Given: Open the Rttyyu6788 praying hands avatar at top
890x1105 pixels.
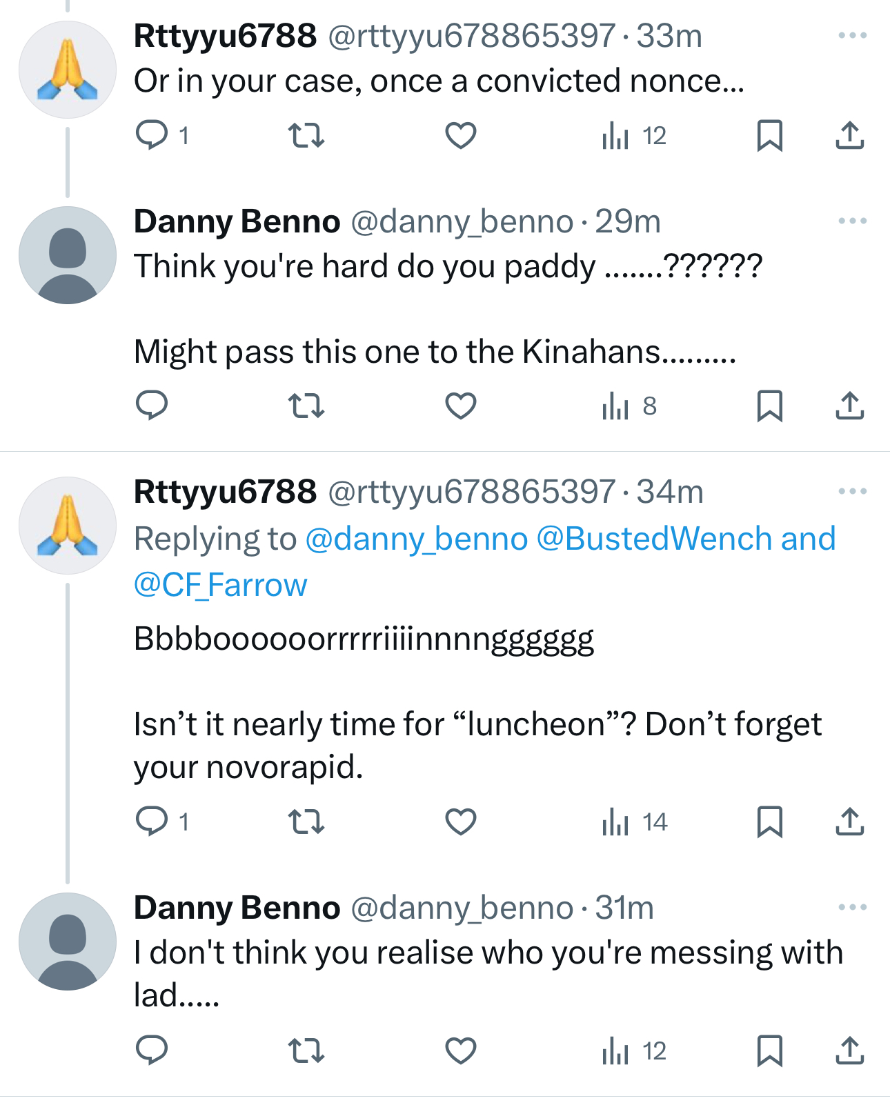Looking at the screenshot, I should point(68,70).
